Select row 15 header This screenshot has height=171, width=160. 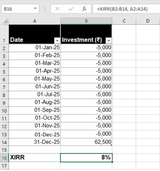[x=4, y=150]
